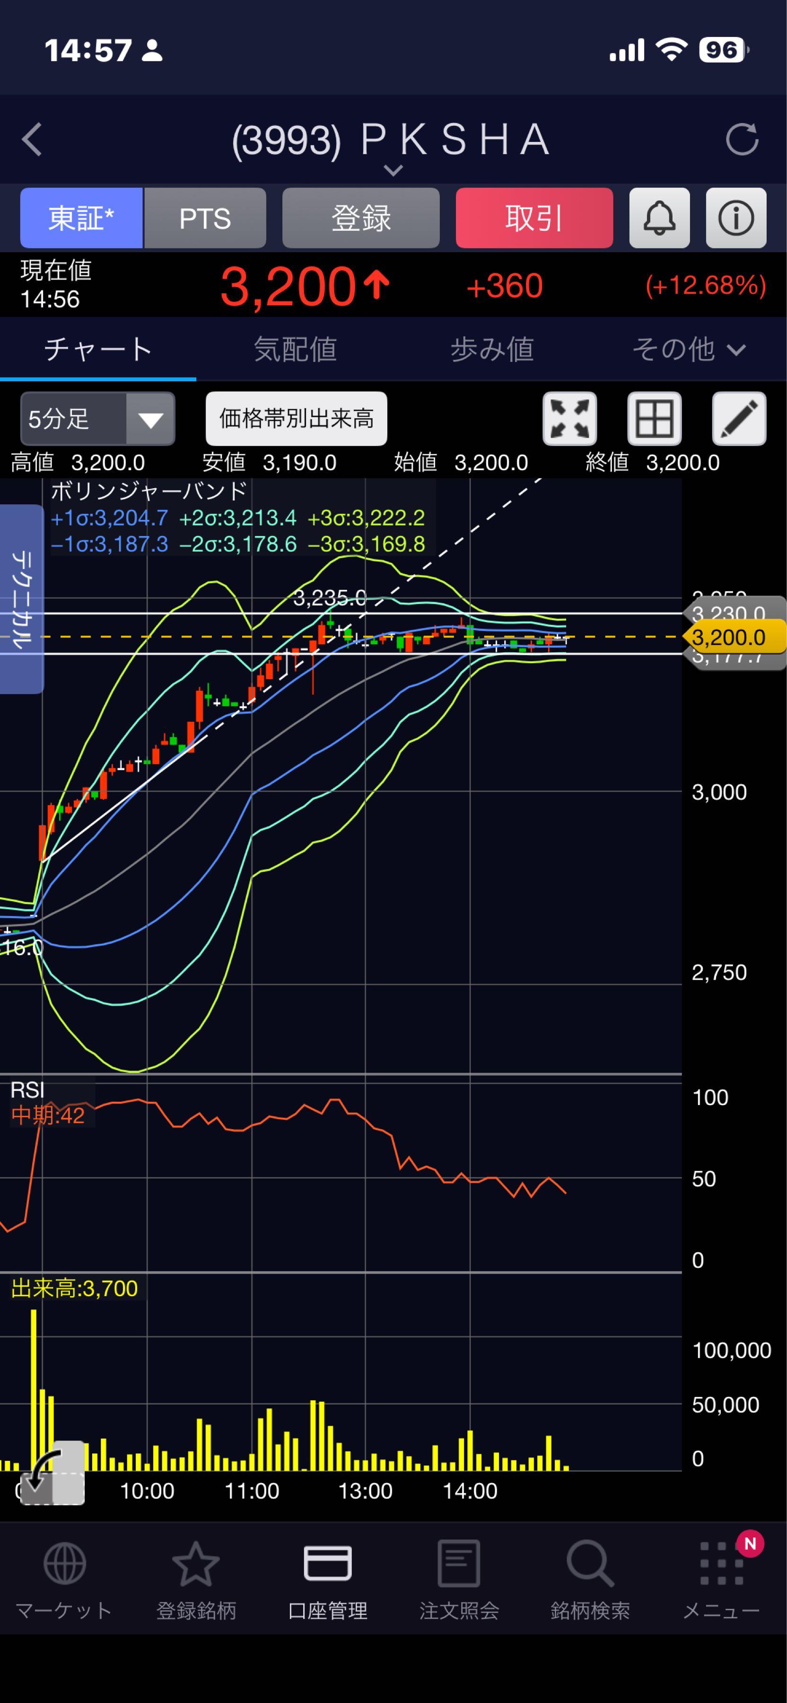Image resolution: width=787 pixels, height=1703 pixels.
Task: Select the 東証 exchange toggle
Action: point(81,218)
